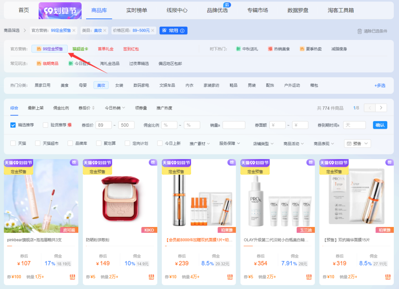This screenshot has width=399, height=289.
Task: Open 商品表现 dropdown
Action: [324, 144]
